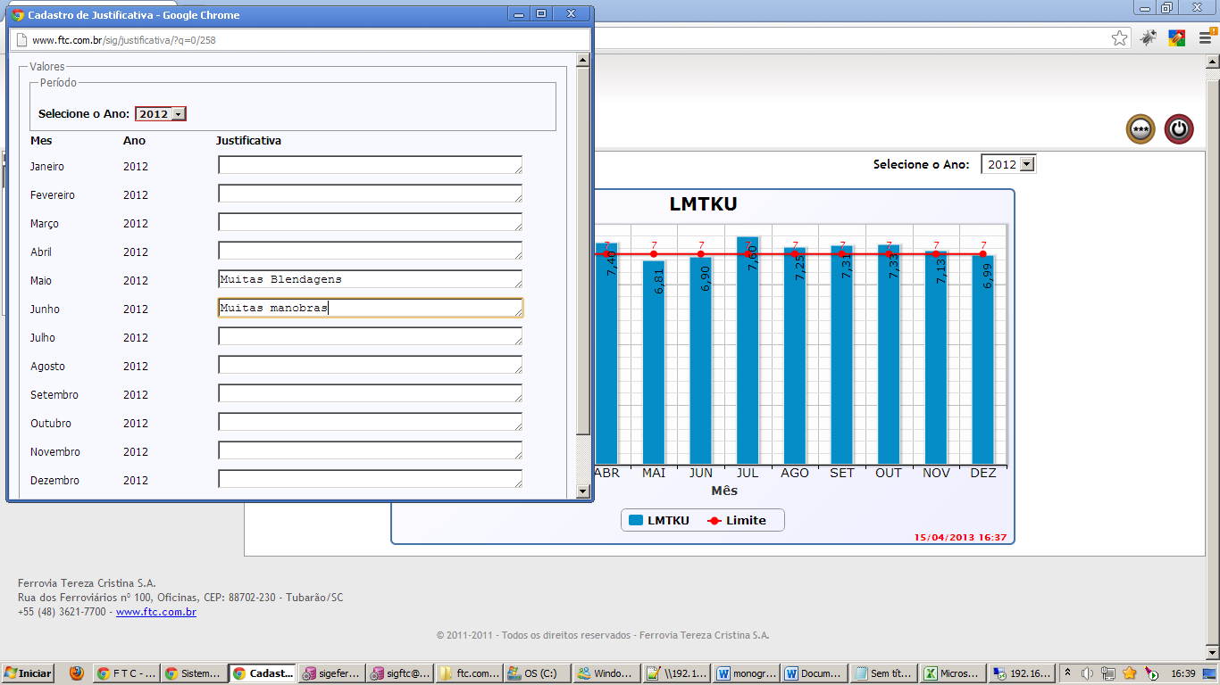Click the red power logout button
Viewport: 1220px width, 685px height.
point(1179,129)
